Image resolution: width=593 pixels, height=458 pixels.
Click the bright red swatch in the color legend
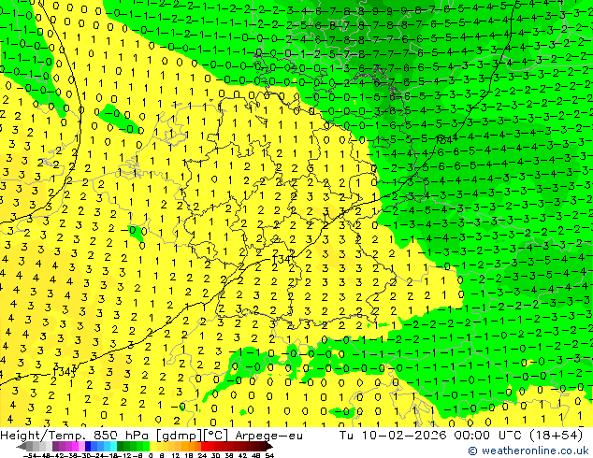click(x=204, y=447)
